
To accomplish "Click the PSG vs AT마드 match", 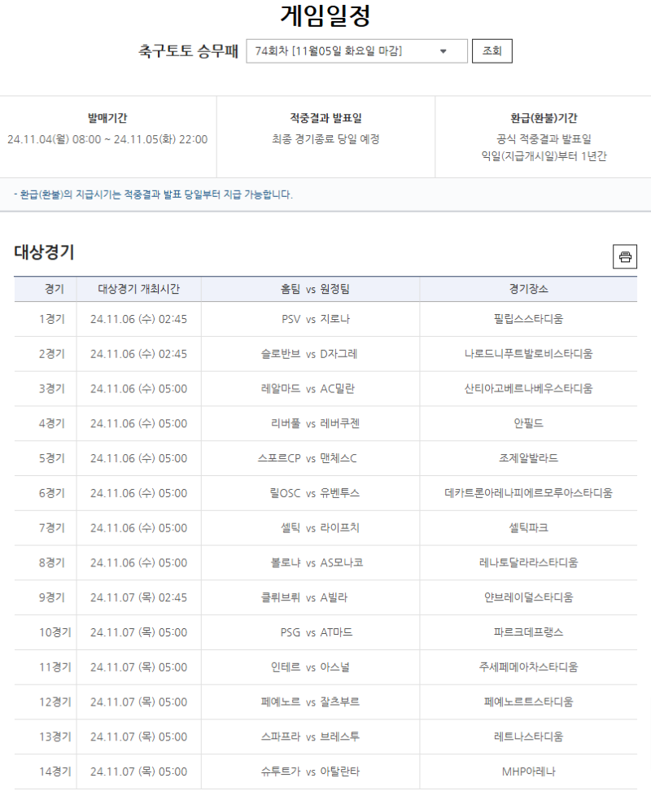I will [317, 632].
